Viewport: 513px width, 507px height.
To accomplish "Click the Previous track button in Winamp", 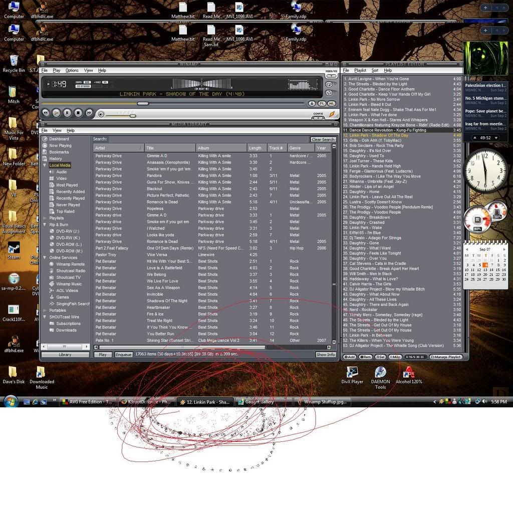I will pos(46,113).
